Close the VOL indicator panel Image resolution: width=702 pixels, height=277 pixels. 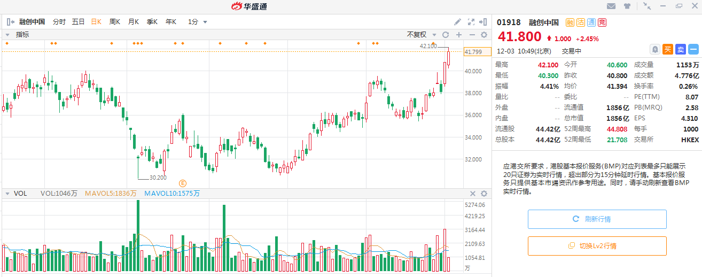[473, 194]
